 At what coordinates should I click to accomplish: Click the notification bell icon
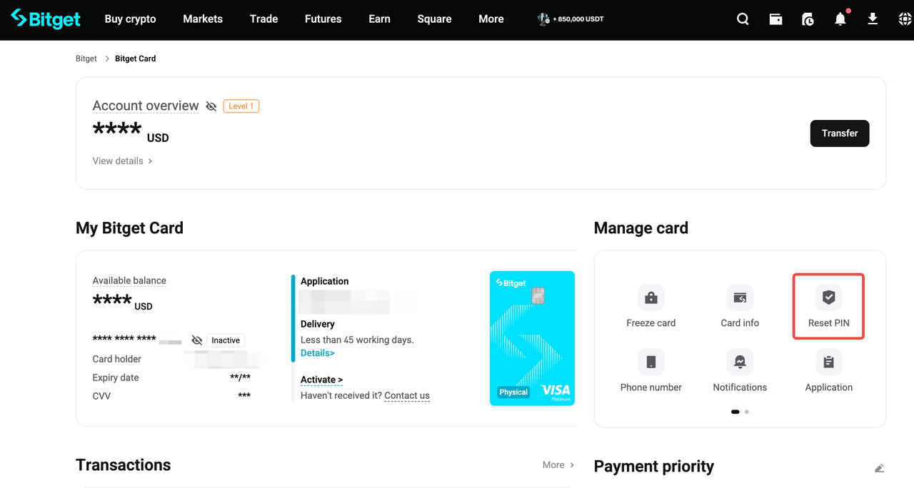click(x=840, y=19)
